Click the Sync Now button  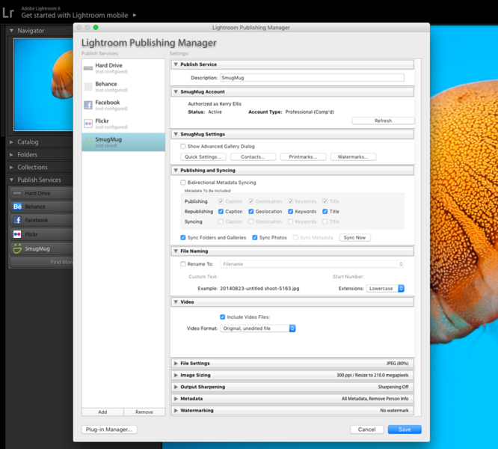pyautogui.click(x=355, y=237)
